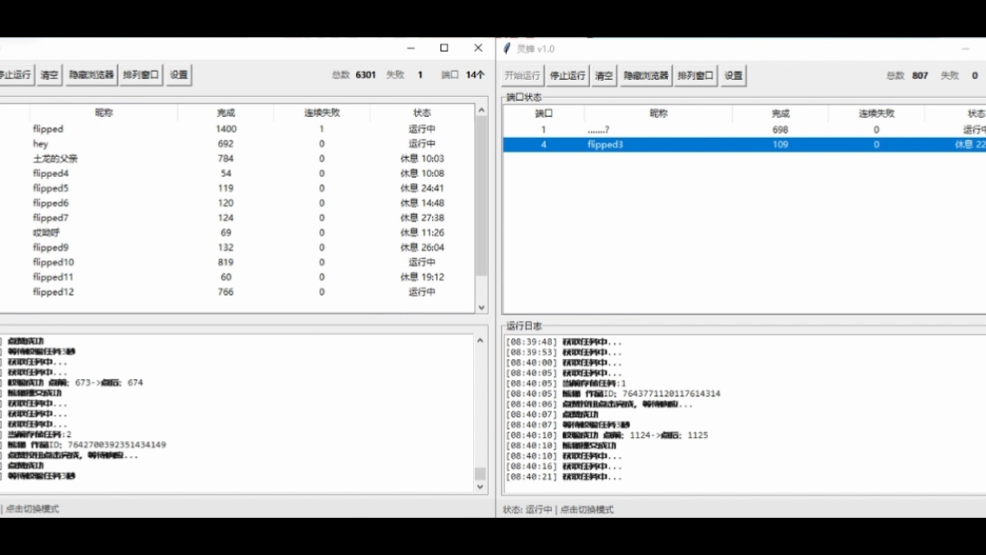Click 点击切换模式 in right status bar
The image size is (986, 555).
(x=587, y=510)
